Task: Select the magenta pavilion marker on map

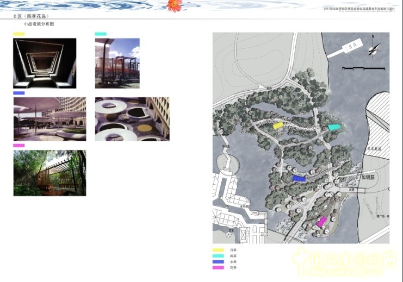Action: tap(322, 221)
